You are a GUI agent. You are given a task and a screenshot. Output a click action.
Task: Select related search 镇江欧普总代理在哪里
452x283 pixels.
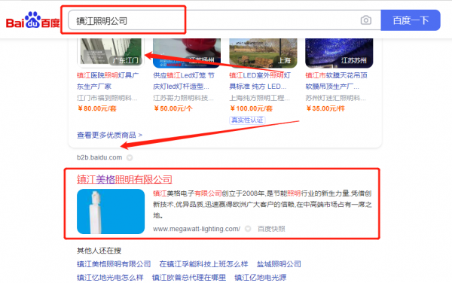click(189, 278)
